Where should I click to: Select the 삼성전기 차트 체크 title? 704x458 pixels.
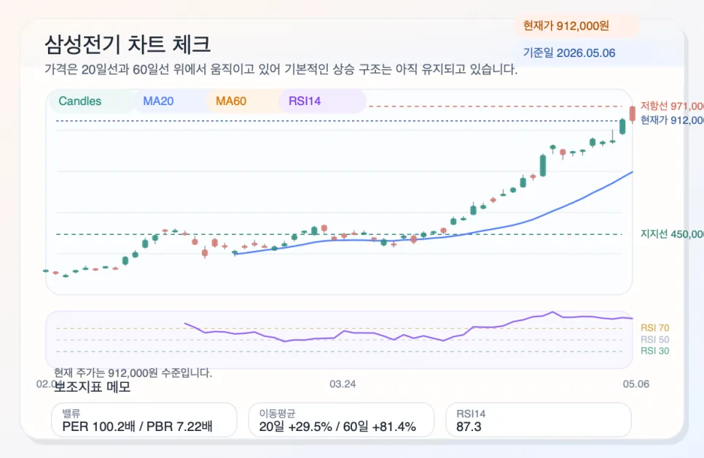tap(128, 44)
